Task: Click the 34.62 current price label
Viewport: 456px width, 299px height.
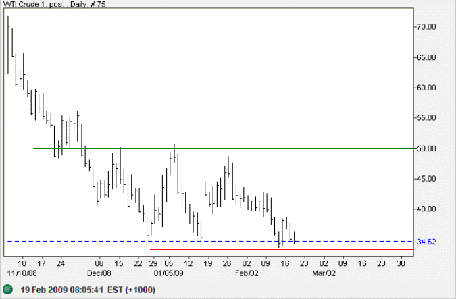Action: coord(426,242)
